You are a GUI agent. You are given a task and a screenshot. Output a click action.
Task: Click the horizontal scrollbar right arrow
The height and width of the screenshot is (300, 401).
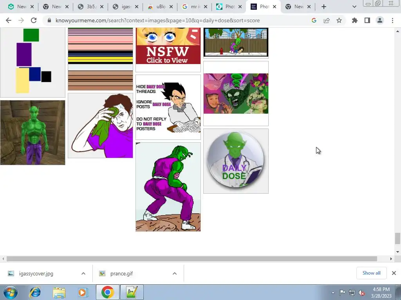[x=391, y=259]
